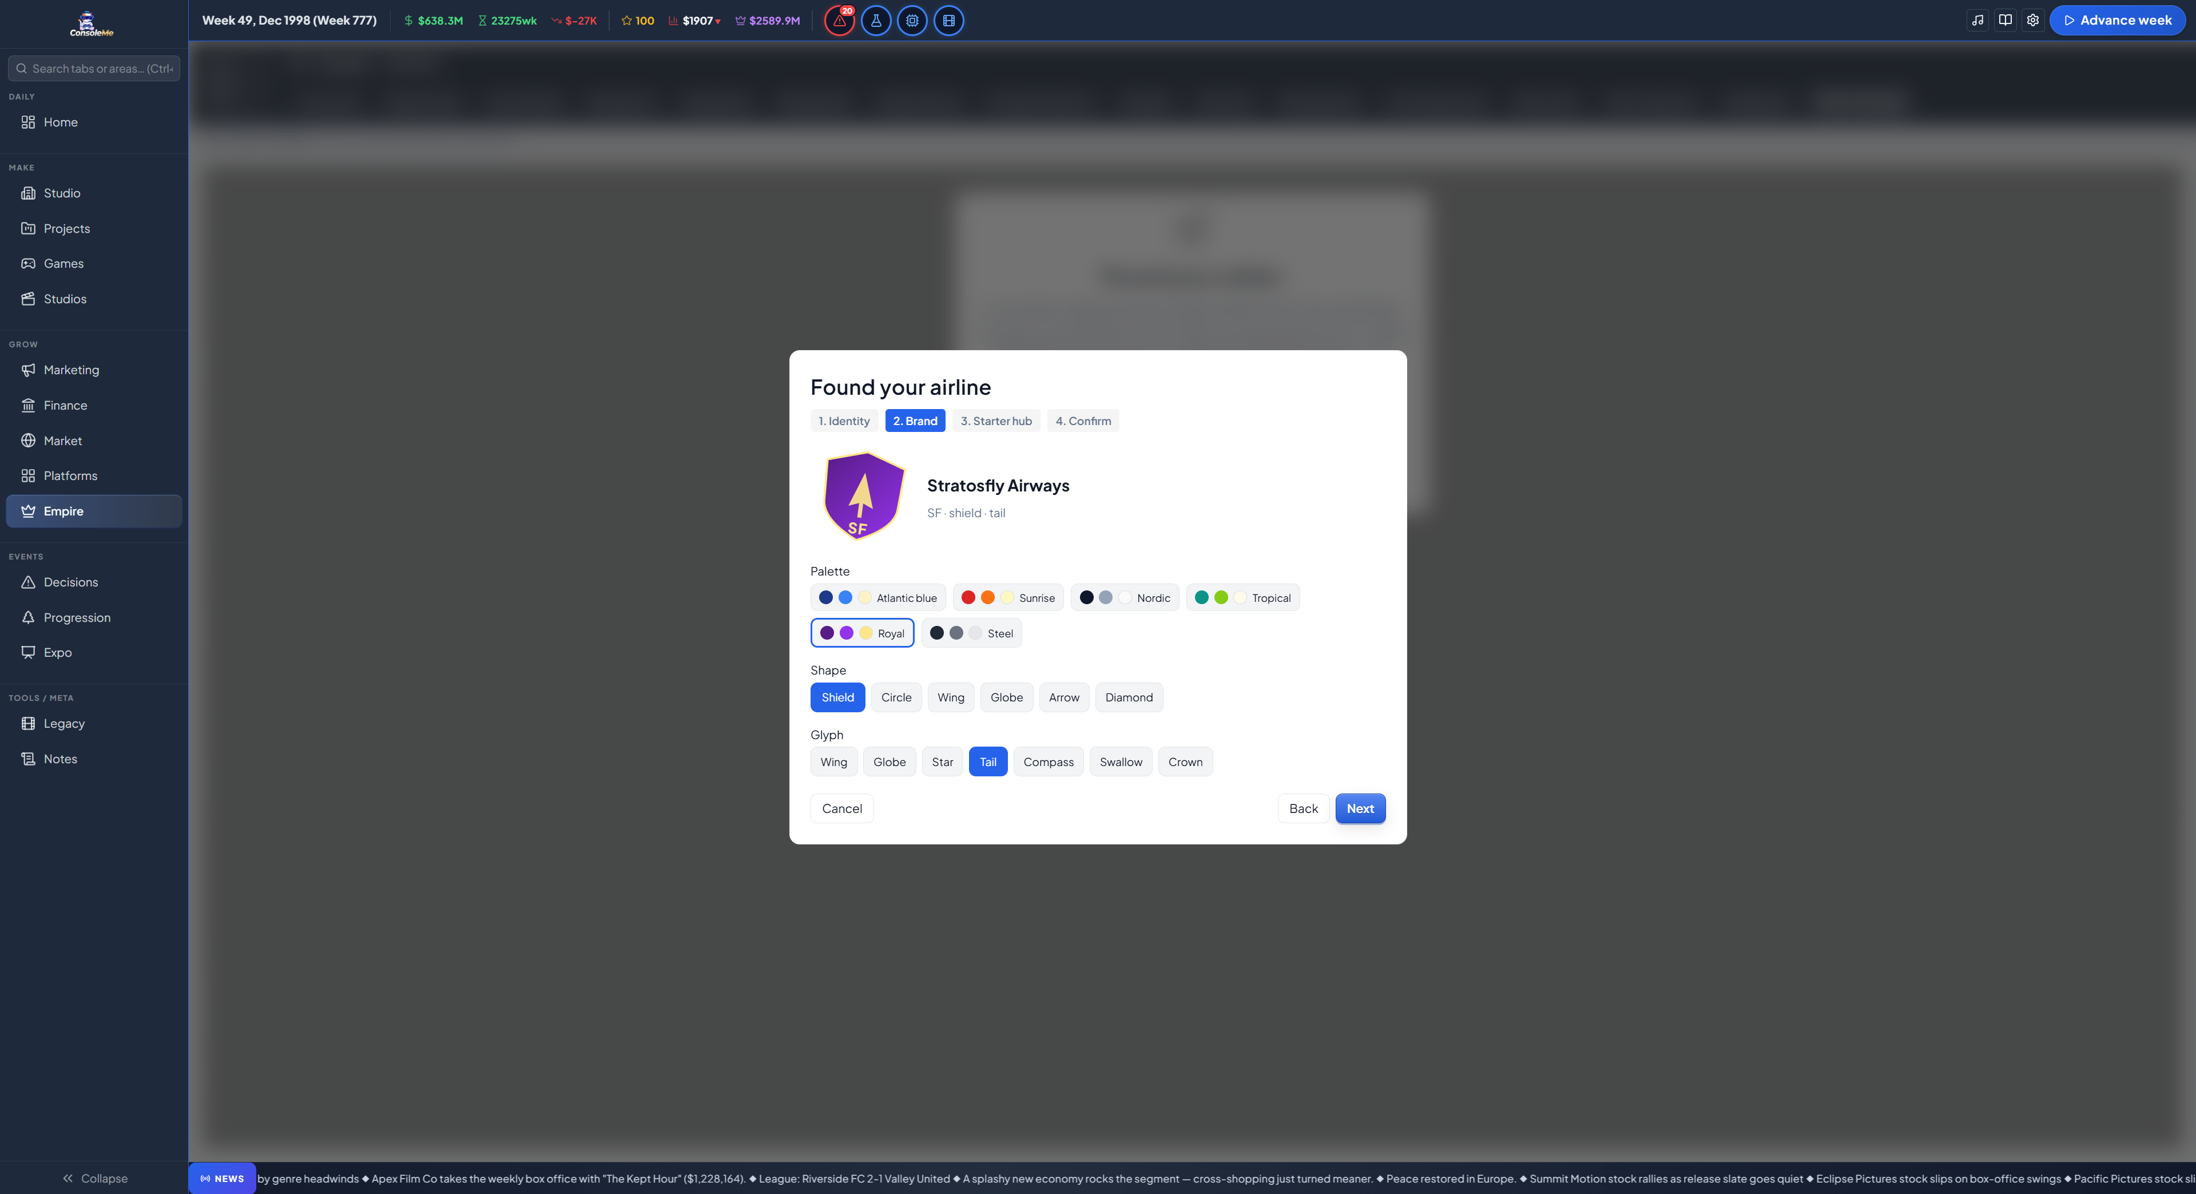Open Studios in sidebar
Image resolution: width=2196 pixels, height=1194 pixels.
[x=94, y=299]
